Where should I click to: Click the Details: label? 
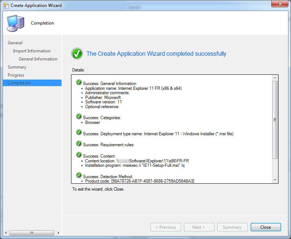point(78,70)
